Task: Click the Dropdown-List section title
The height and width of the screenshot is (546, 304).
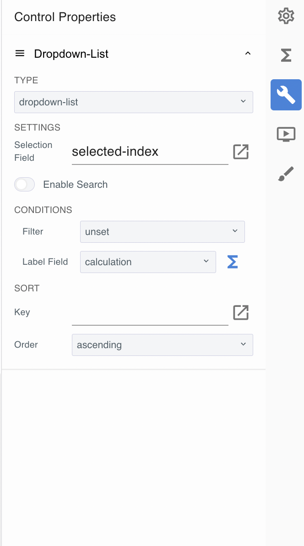Action: (71, 54)
